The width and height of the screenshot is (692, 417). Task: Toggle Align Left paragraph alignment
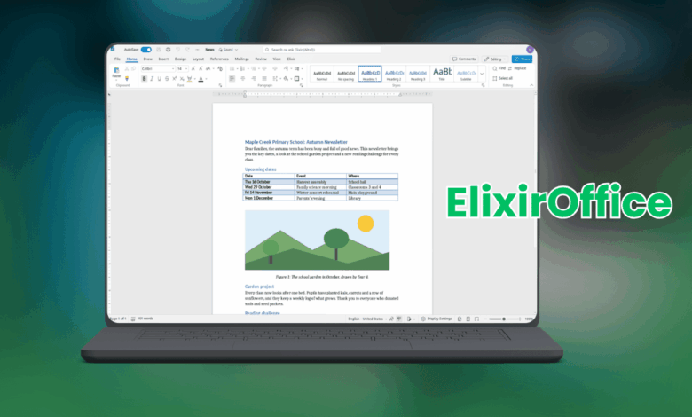point(232,79)
